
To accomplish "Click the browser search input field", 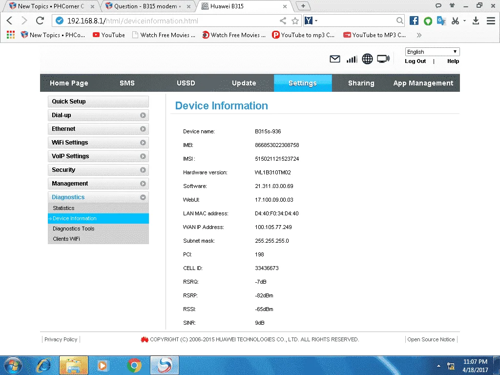I will click(x=357, y=21).
